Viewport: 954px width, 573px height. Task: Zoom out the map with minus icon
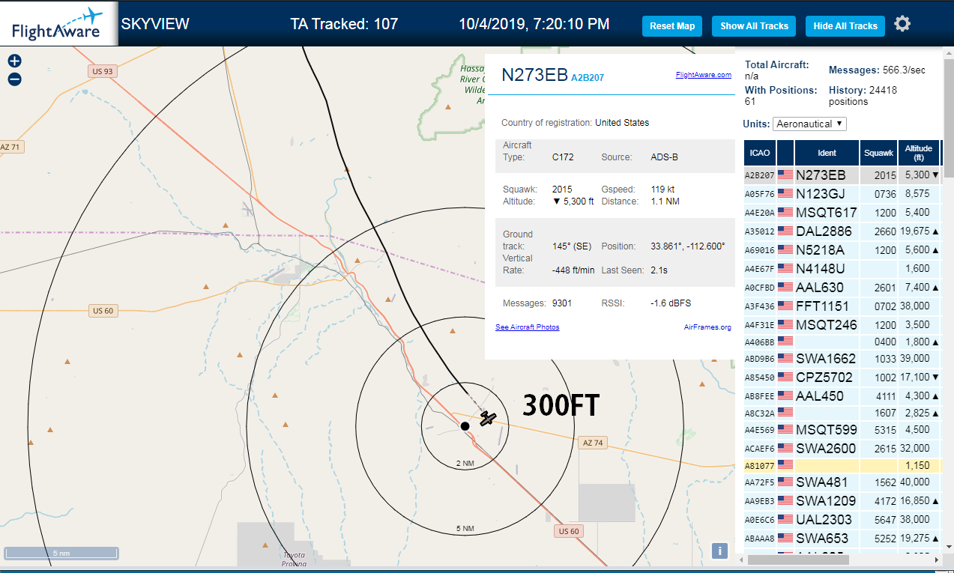pos(15,79)
